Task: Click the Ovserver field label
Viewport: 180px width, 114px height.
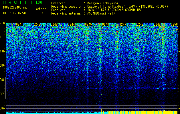Action: (58, 3)
